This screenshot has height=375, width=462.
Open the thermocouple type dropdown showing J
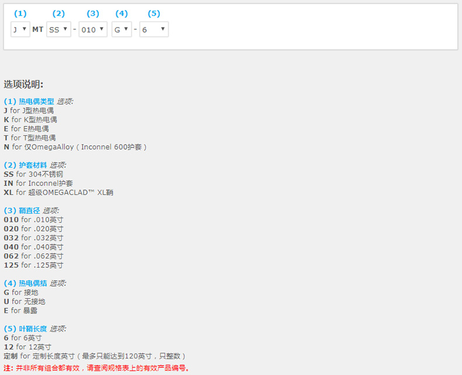point(20,29)
